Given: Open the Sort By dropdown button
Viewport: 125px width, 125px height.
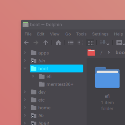Looking at the screenshot, I should click(x=105, y=42).
